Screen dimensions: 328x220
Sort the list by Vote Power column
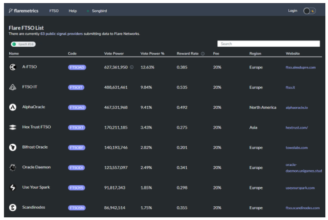114,54
